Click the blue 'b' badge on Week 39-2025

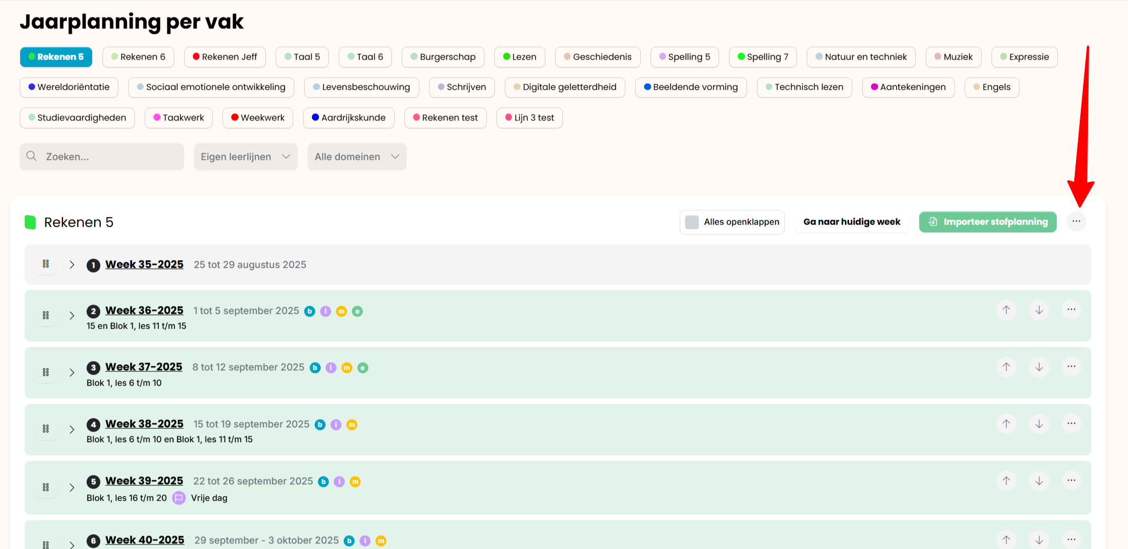pos(323,482)
